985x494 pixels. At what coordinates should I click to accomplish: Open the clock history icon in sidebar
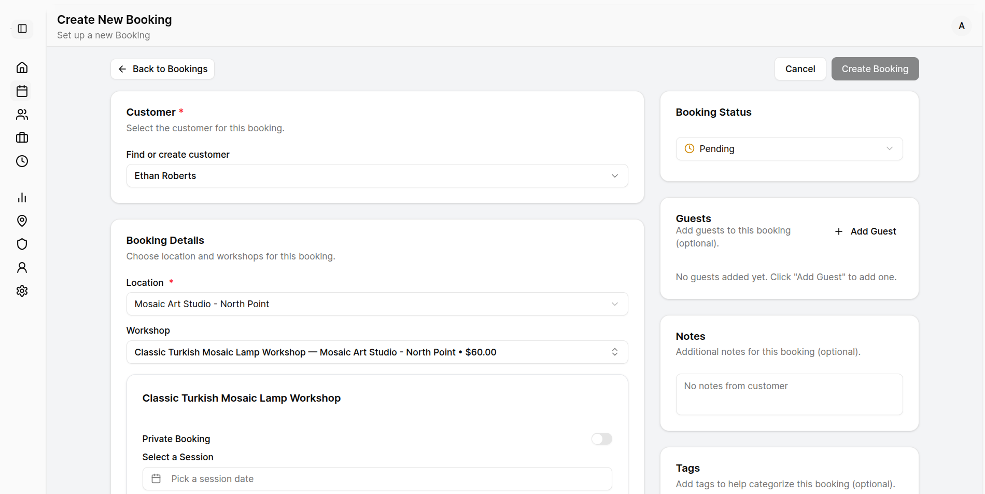click(x=22, y=161)
